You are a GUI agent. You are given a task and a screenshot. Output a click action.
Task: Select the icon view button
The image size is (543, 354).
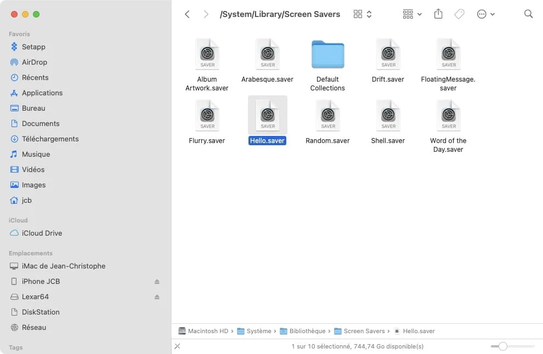coord(357,14)
